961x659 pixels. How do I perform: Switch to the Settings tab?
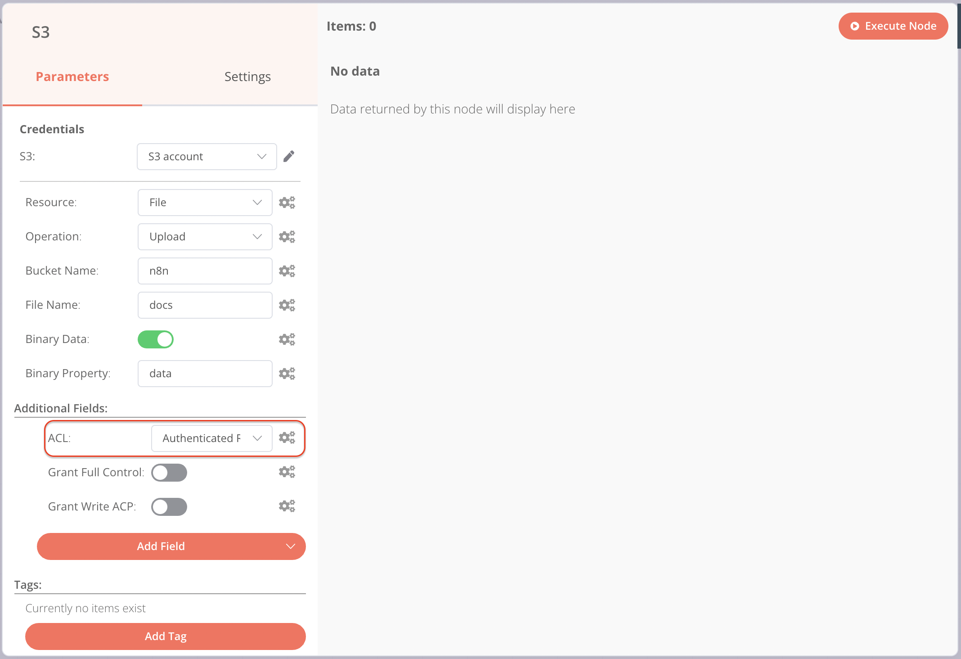[x=247, y=76]
